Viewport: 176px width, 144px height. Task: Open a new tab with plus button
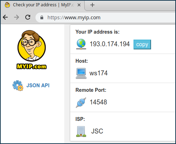point(92,5)
